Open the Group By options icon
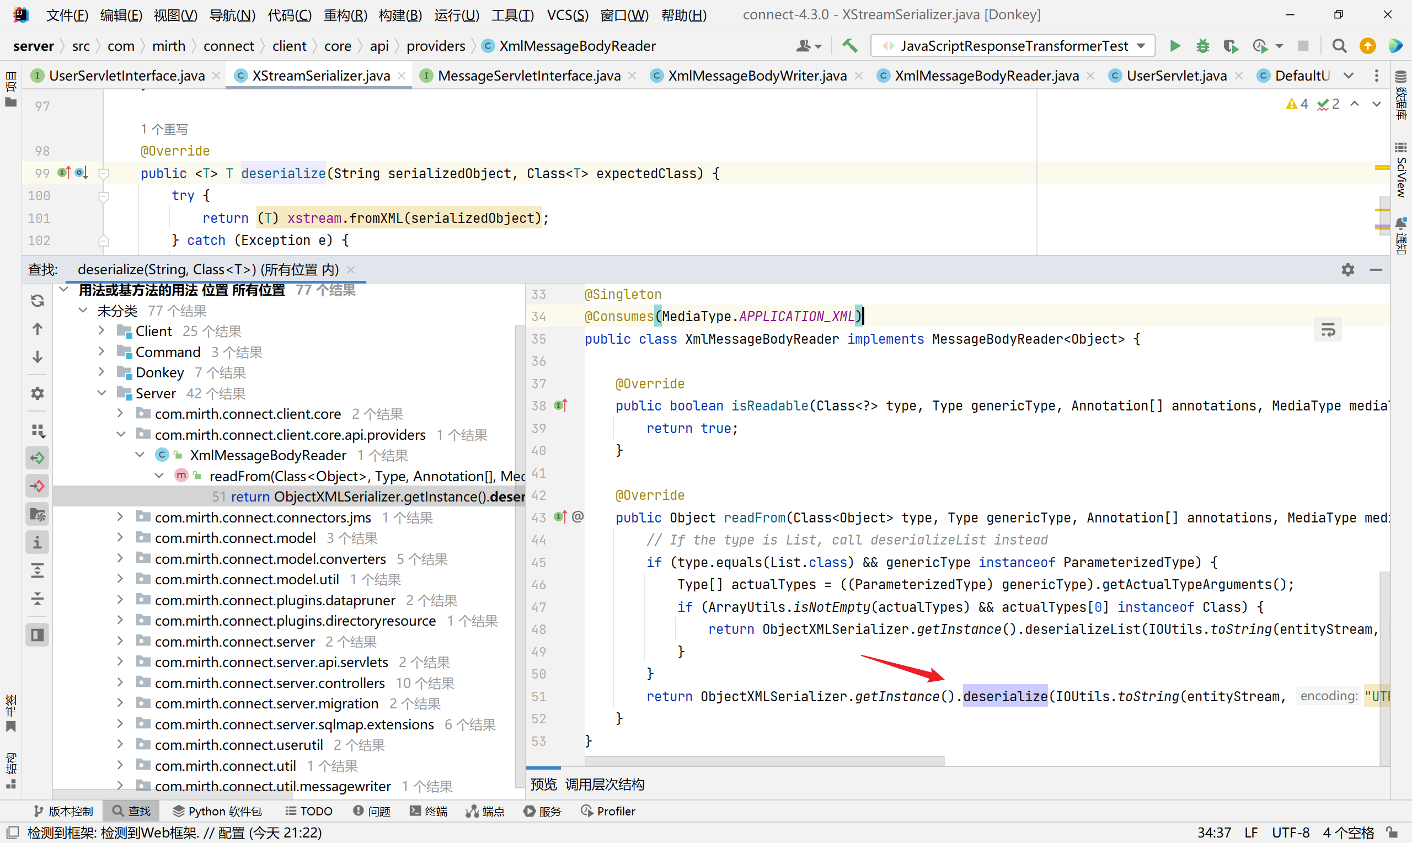 (38, 430)
